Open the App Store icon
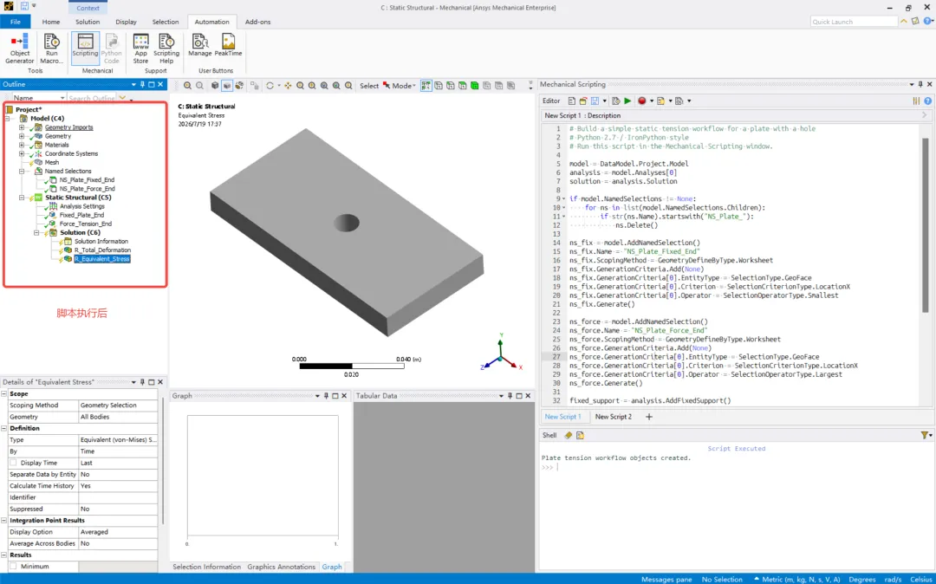The image size is (936, 584). 141,49
